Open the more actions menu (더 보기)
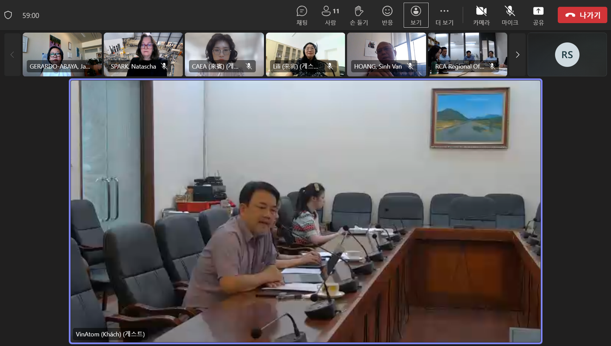The image size is (611, 346). 444,15
